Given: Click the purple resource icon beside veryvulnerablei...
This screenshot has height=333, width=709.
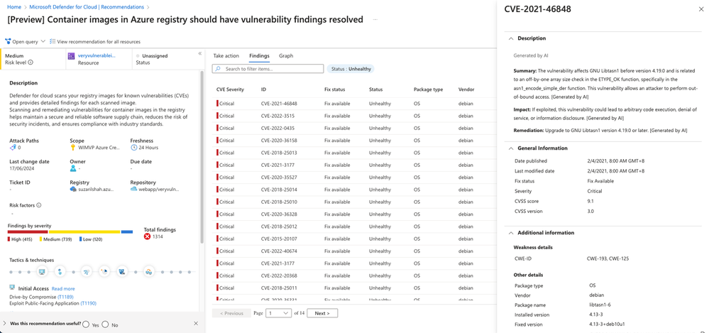Looking at the screenshot, I should coord(71,56).
